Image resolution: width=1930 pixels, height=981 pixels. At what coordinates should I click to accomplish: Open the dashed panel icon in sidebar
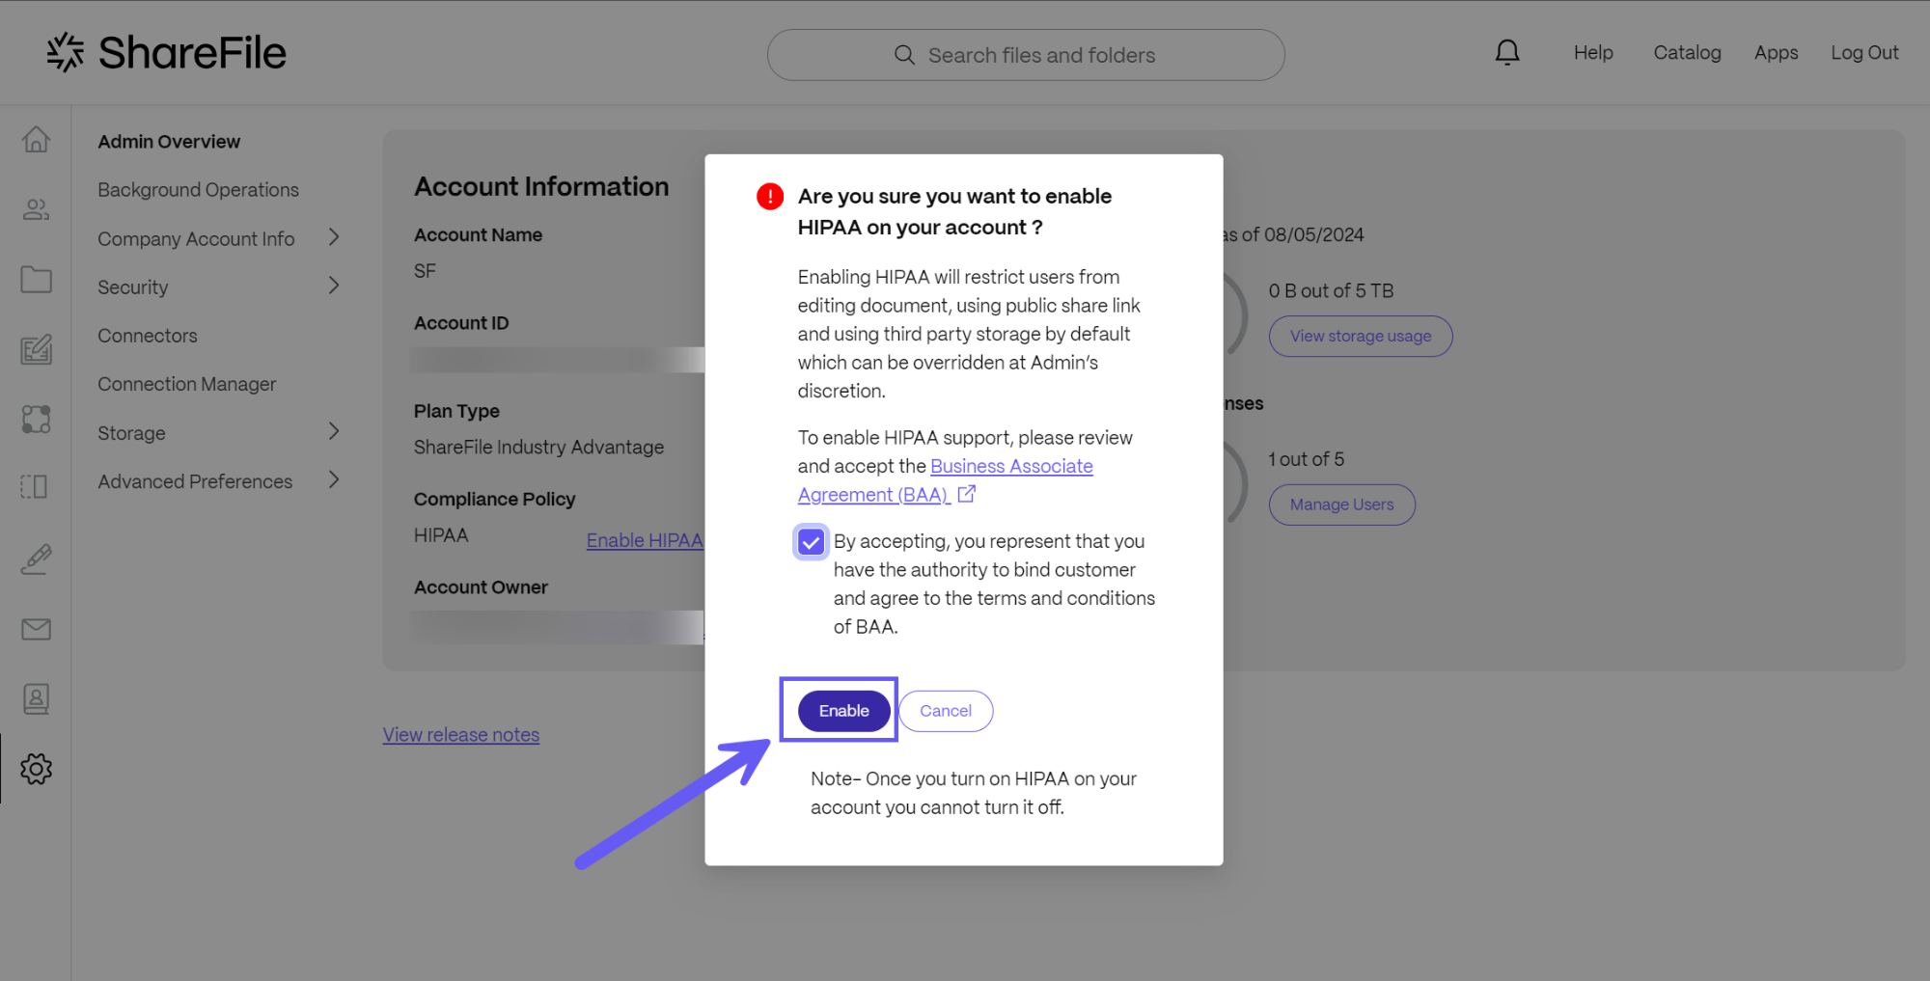(x=34, y=486)
